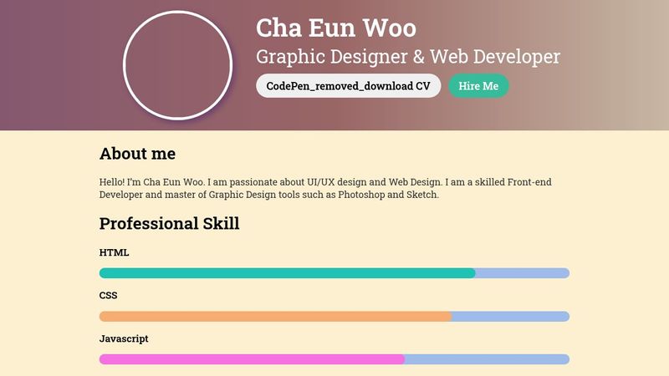Click the Hire Me button
Viewport: 669px width, 376px height.
coord(478,86)
